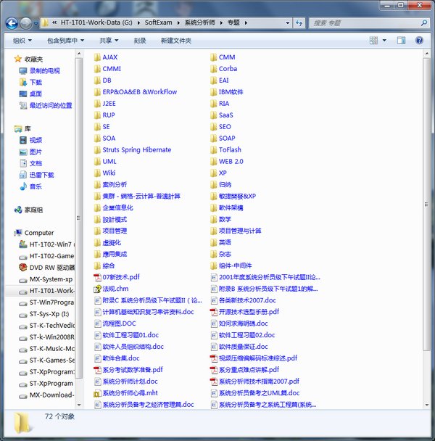Toggle the preview pane button
This screenshot has height=441, width=435.
401,41
